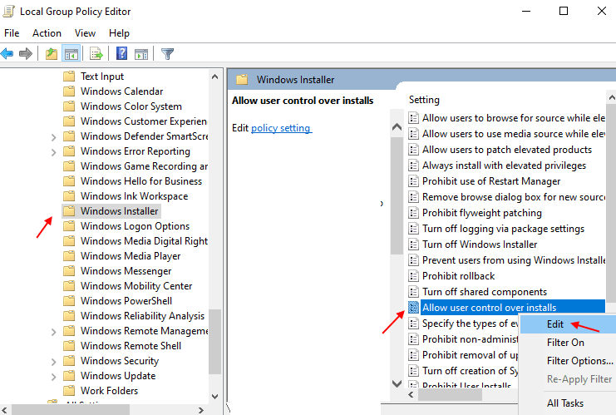This screenshot has width=616, height=415.
Task: Click the folder icon in the Windows Installer header
Action: pyautogui.click(x=242, y=79)
